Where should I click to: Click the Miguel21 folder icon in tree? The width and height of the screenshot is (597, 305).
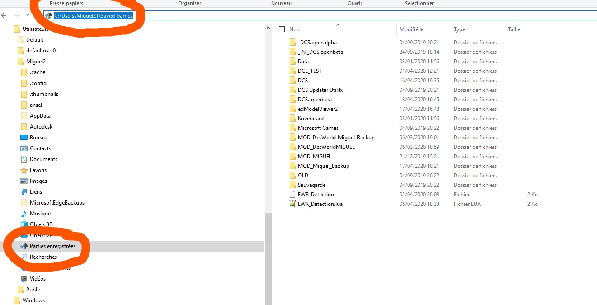(20, 62)
